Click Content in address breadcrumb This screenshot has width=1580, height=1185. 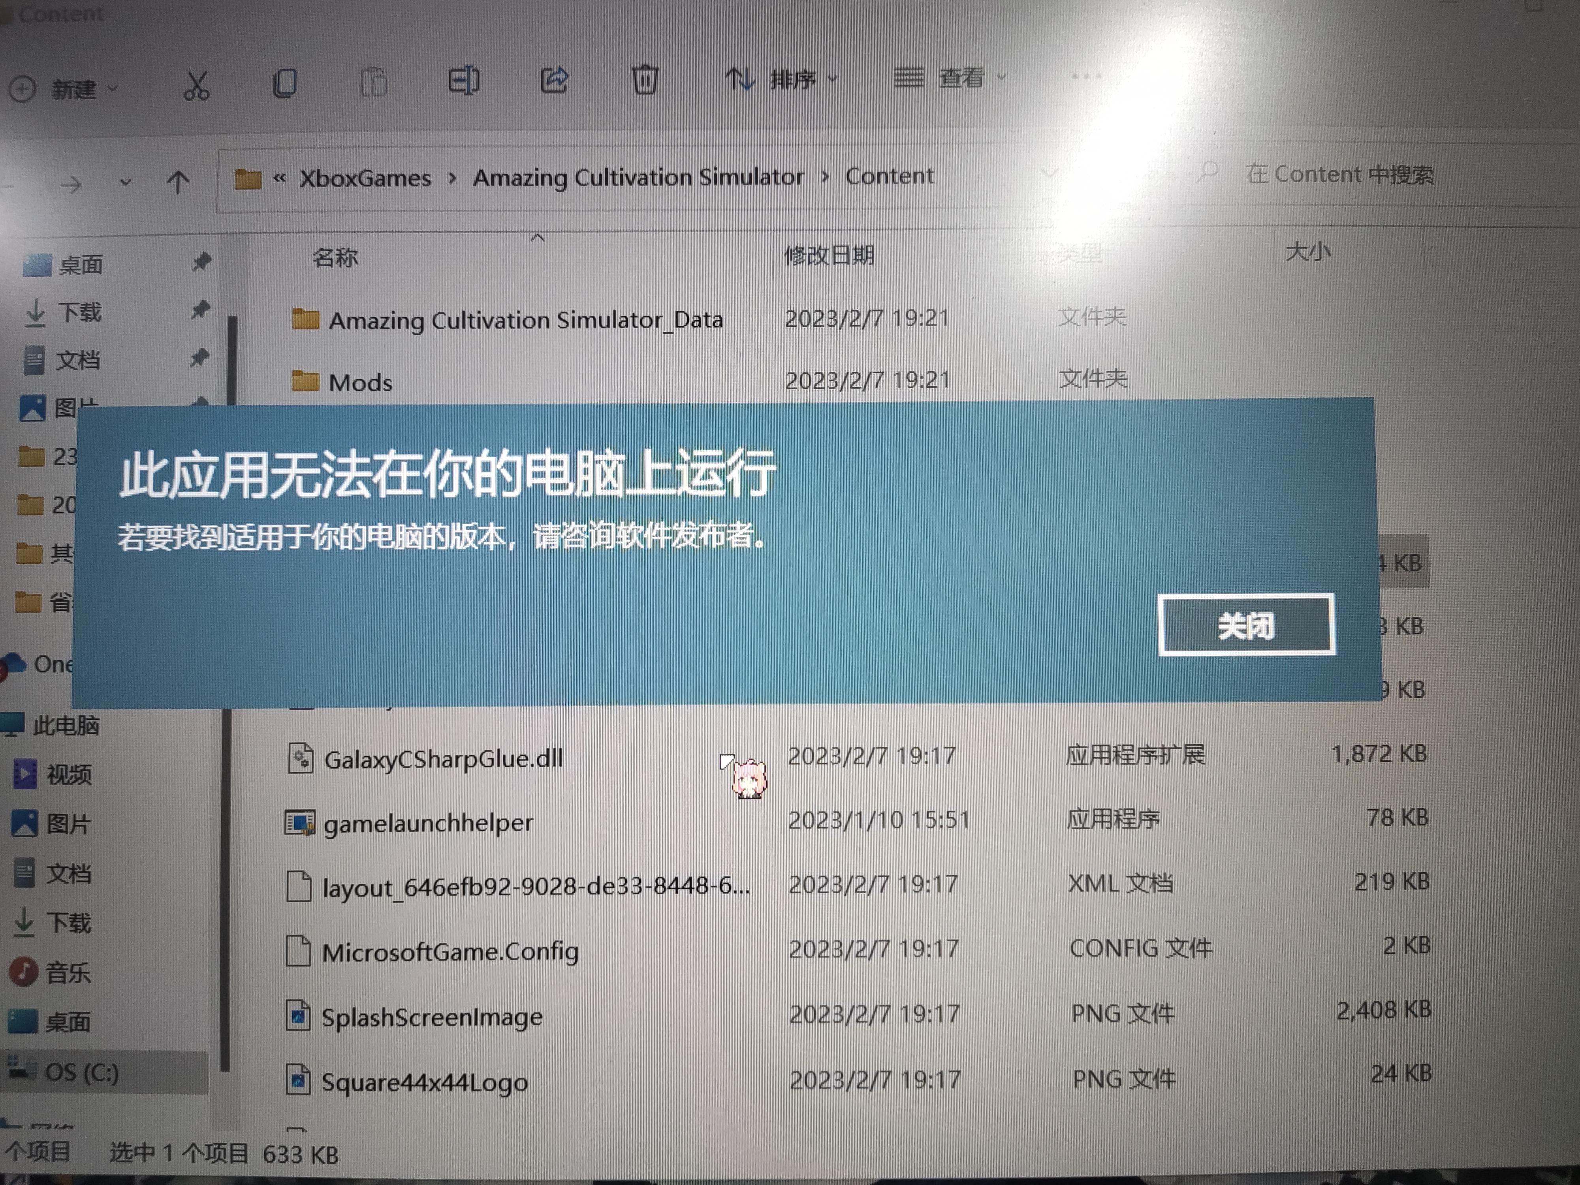[x=889, y=175]
